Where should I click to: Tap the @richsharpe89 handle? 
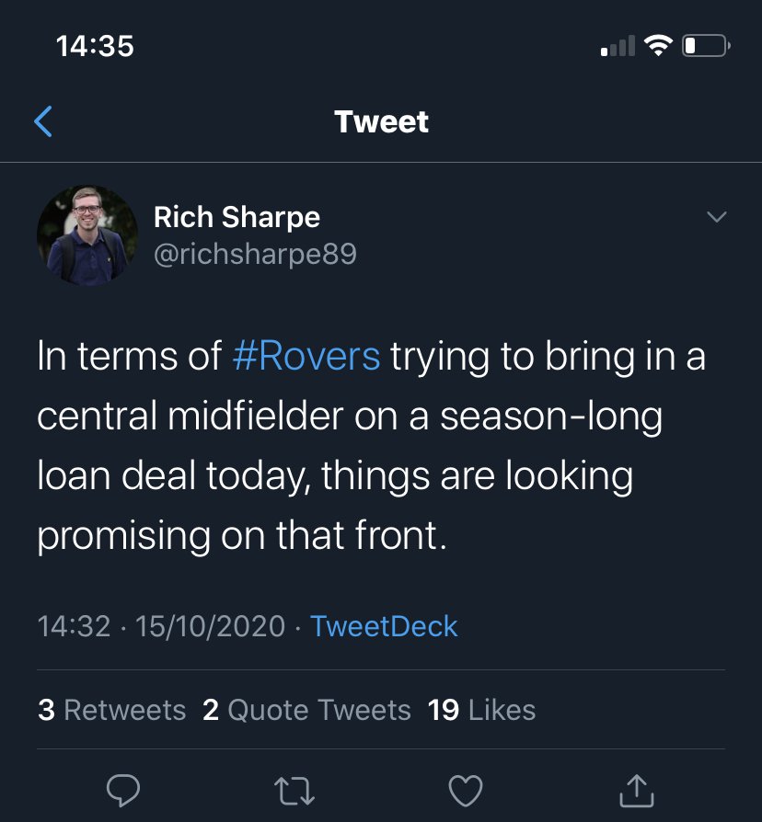pos(255,253)
